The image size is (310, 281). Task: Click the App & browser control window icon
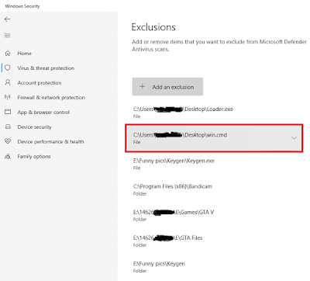[x=8, y=112]
